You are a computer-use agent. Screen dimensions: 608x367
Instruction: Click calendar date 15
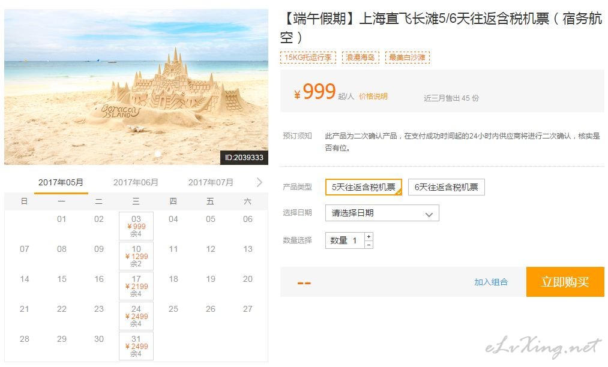(62, 279)
